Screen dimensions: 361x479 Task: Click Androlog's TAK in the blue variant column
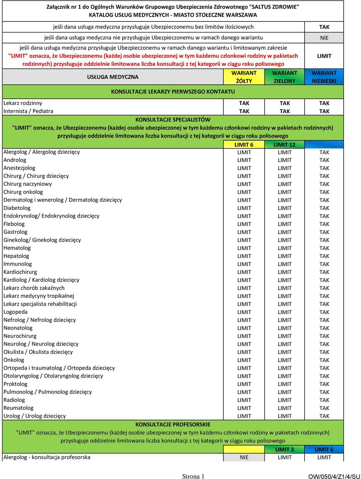(324, 160)
